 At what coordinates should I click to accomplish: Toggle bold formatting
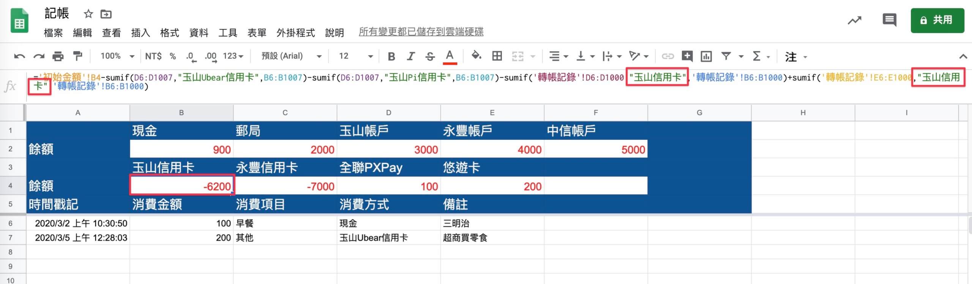click(x=391, y=57)
